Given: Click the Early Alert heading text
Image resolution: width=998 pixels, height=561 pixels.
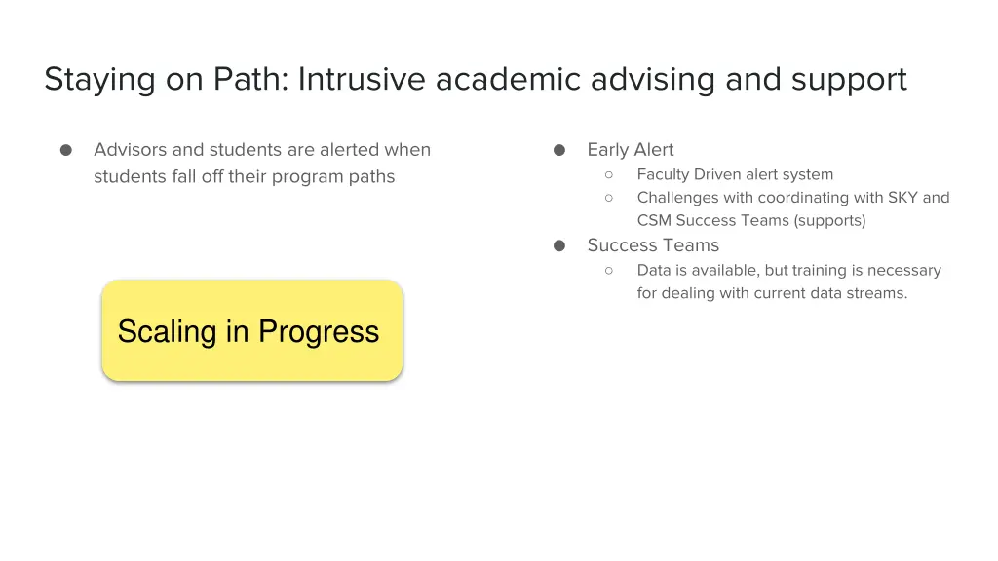Looking at the screenshot, I should tap(630, 150).
